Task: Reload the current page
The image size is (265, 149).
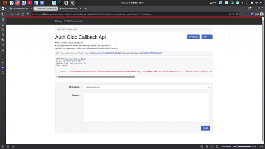Action: [28, 14]
